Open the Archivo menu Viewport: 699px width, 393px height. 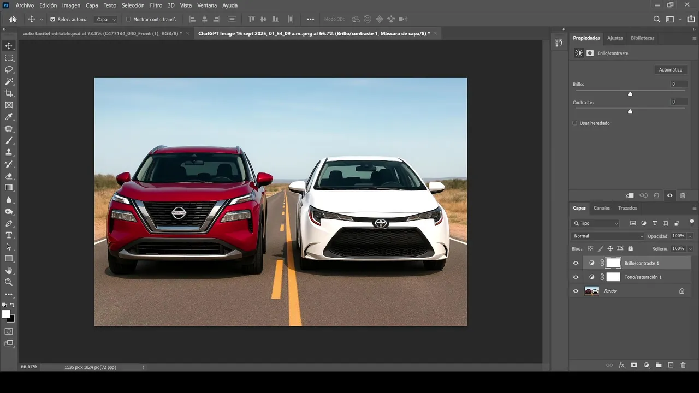pos(25,5)
